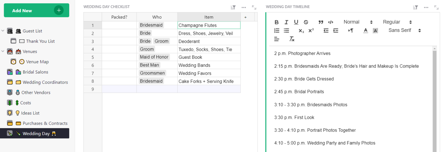The width and height of the screenshot is (442, 152).
Task: Toggle strikethrough formatting in timeline editor
Action: pyautogui.click(x=306, y=22)
